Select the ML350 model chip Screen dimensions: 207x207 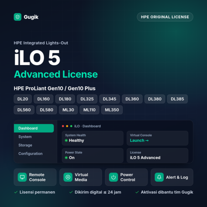click(112, 110)
